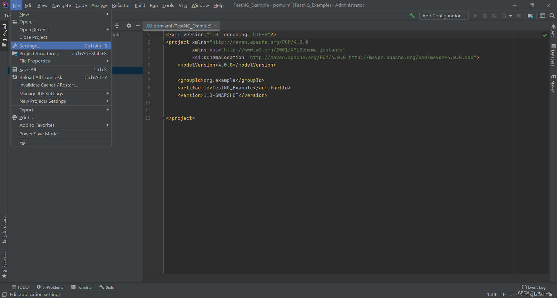
Task: Toggle the 1: Project side tab
Action: pos(4,35)
